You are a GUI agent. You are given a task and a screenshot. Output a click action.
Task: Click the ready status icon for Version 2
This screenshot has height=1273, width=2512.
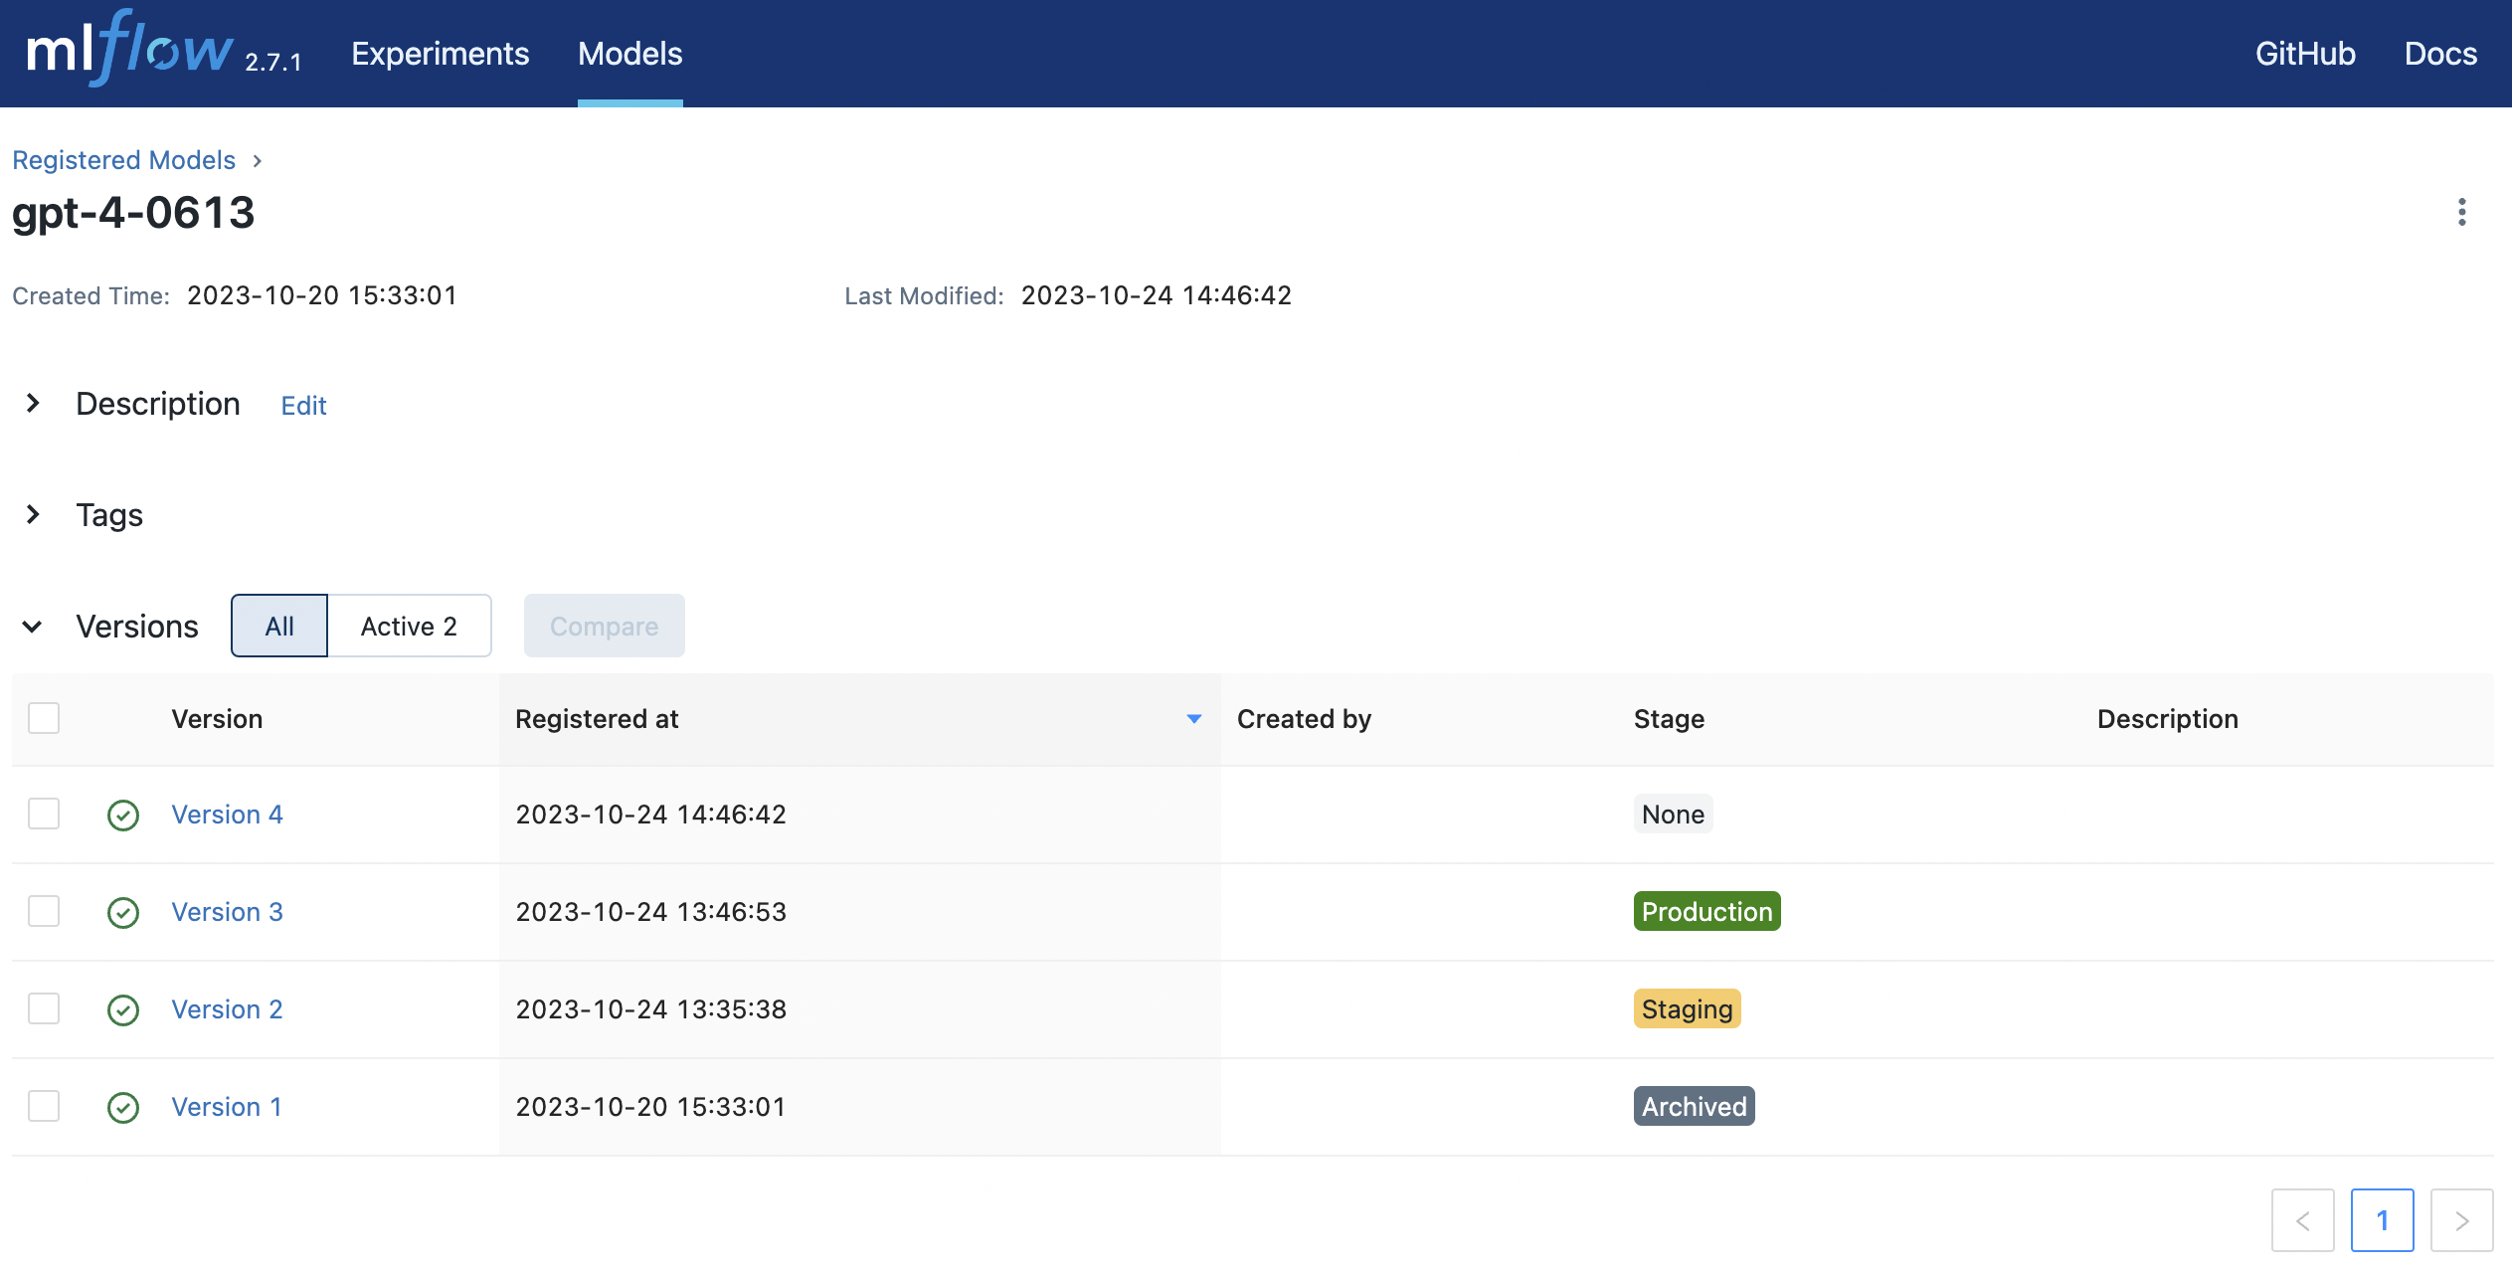coord(123,1010)
